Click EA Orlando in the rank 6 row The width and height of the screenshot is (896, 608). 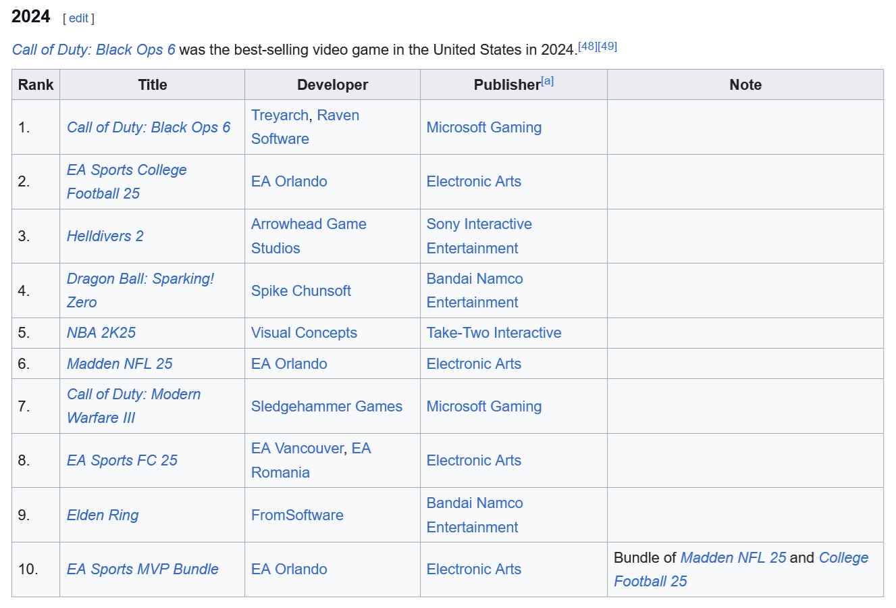[x=289, y=363]
